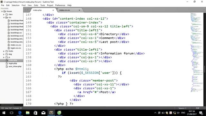
Task: Click the word Directory on line 152
Action: 109,34
